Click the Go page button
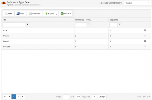 pos(78,97)
